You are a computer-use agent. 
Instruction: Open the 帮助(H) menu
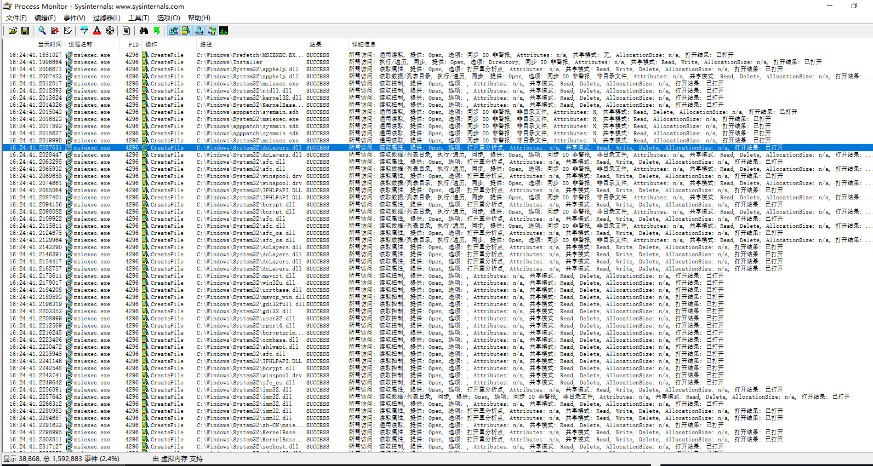199,18
